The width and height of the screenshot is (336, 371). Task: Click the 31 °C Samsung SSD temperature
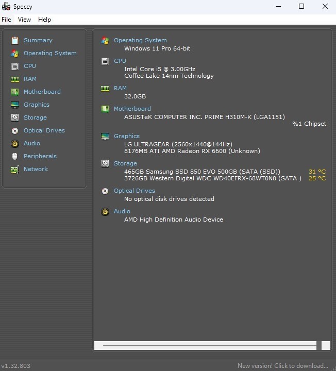click(317, 172)
